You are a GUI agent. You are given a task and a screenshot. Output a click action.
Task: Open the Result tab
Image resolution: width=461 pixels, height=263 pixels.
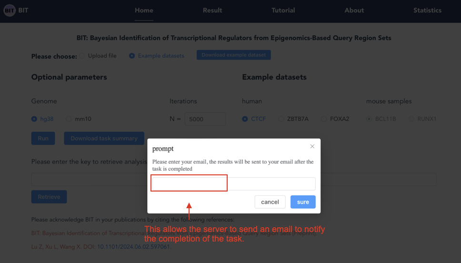click(212, 10)
